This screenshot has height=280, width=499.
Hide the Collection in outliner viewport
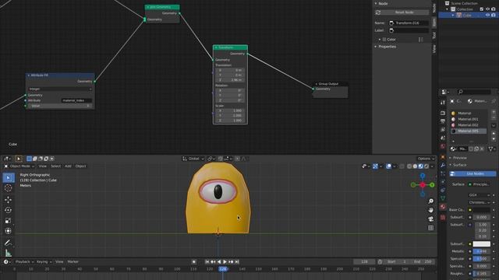(x=487, y=9)
